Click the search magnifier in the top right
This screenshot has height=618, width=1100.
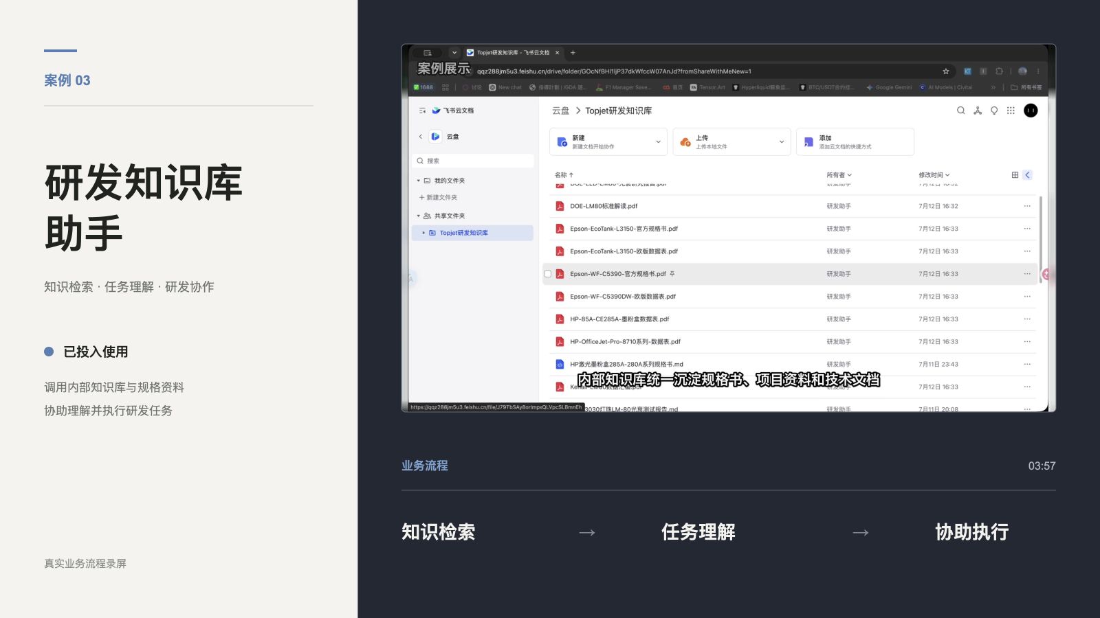tap(961, 111)
